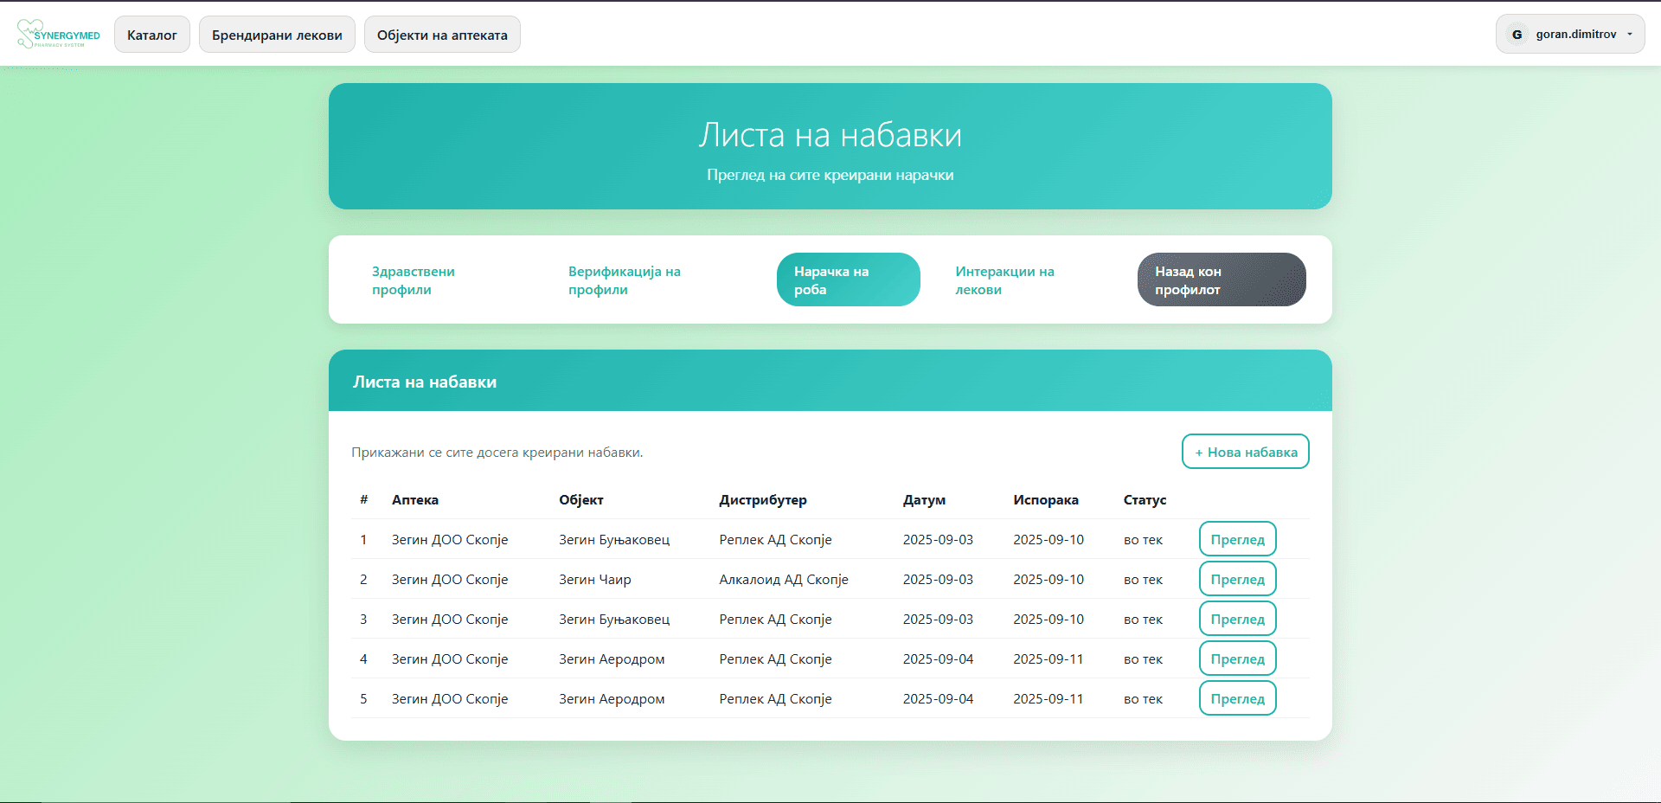This screenshot has height=803, width=1661.
Task: View order number 3 with Преглед
Action: click(x=1237, y=619)
